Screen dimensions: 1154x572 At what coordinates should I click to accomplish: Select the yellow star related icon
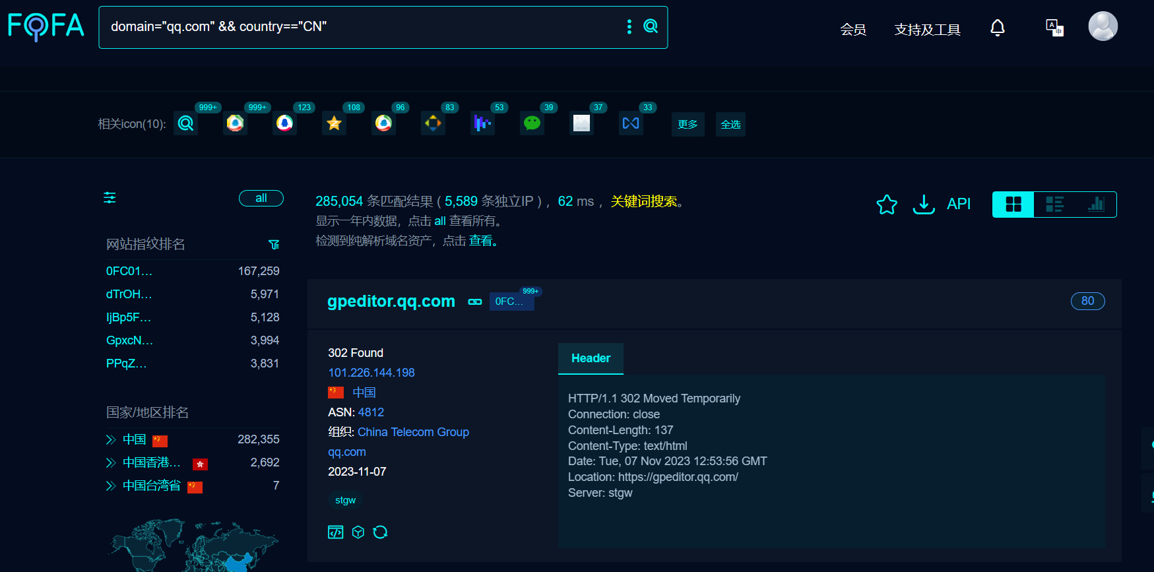coord(334,123)
